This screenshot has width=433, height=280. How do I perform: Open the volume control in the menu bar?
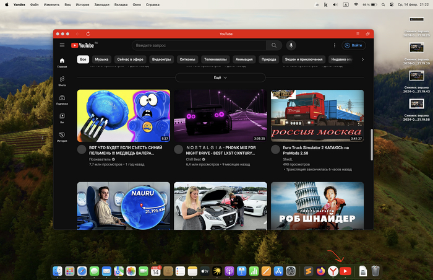click(335, 5)
